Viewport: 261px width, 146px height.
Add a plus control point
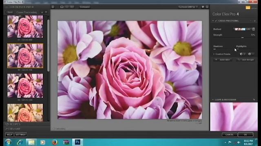coord(242,54)
